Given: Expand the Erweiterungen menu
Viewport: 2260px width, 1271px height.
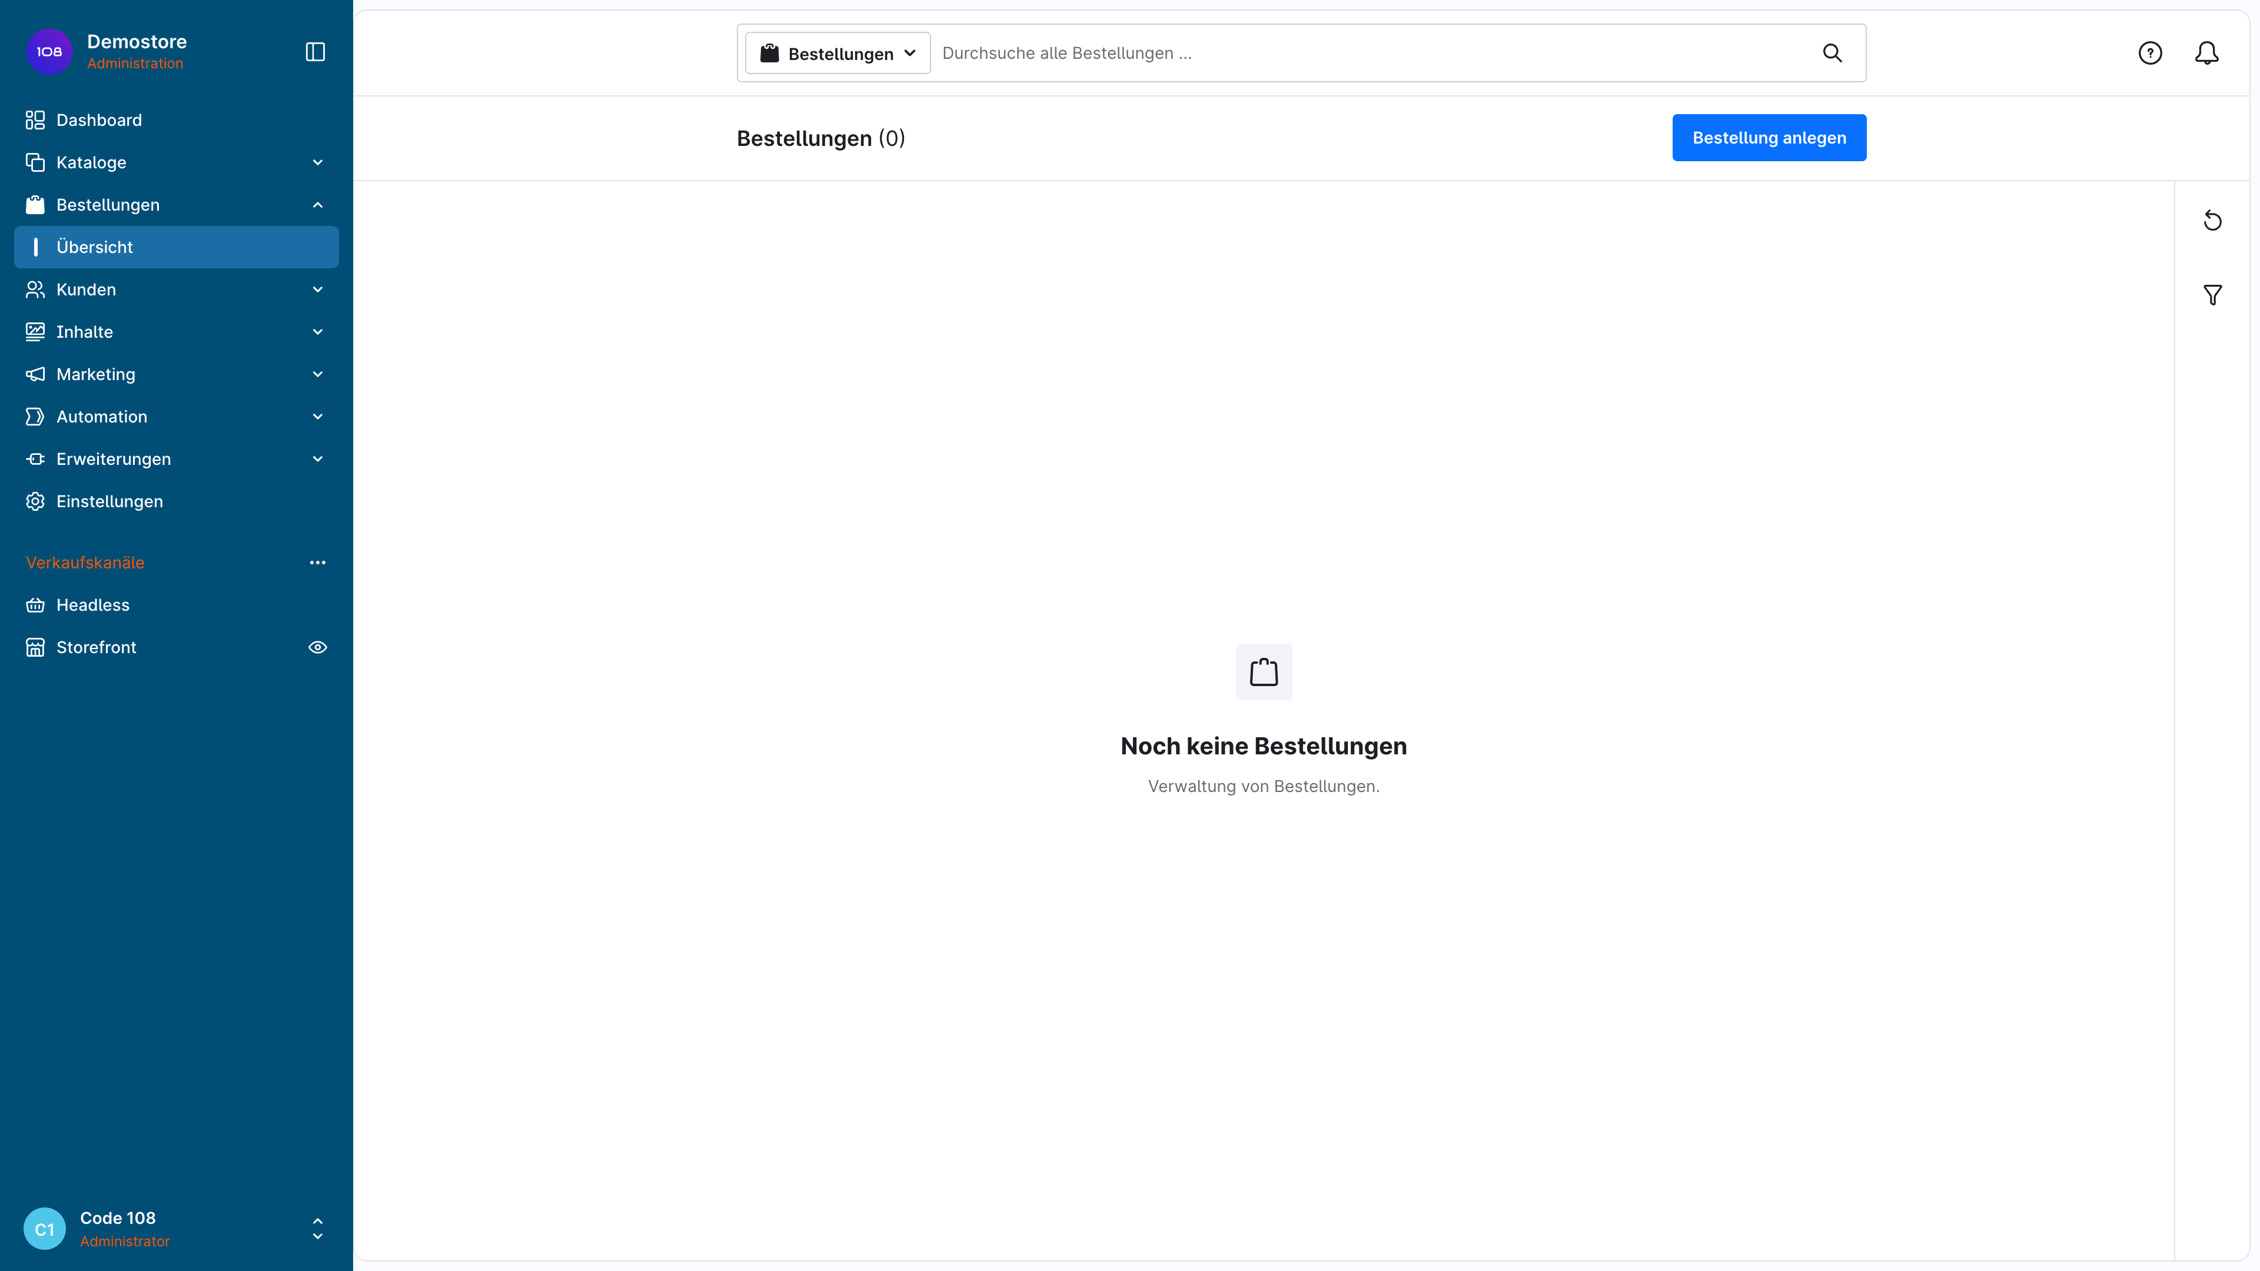Looking at the screenshot, I should (177, 459).
